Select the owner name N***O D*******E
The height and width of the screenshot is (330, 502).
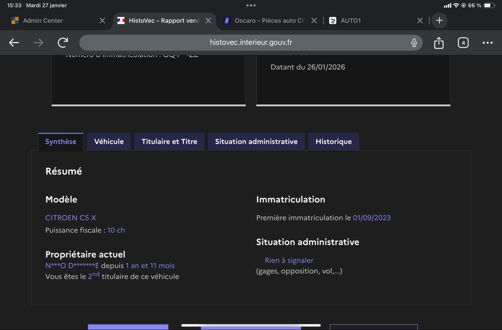click(72, 266)
